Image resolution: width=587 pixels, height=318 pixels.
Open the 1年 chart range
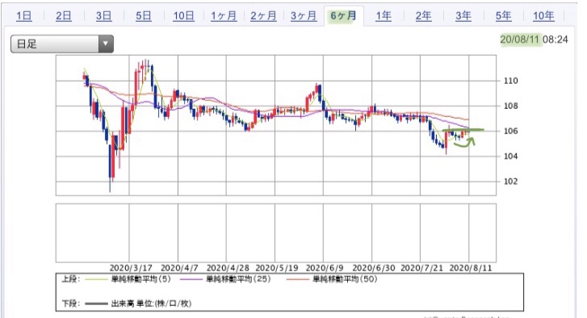coord(384,16)
